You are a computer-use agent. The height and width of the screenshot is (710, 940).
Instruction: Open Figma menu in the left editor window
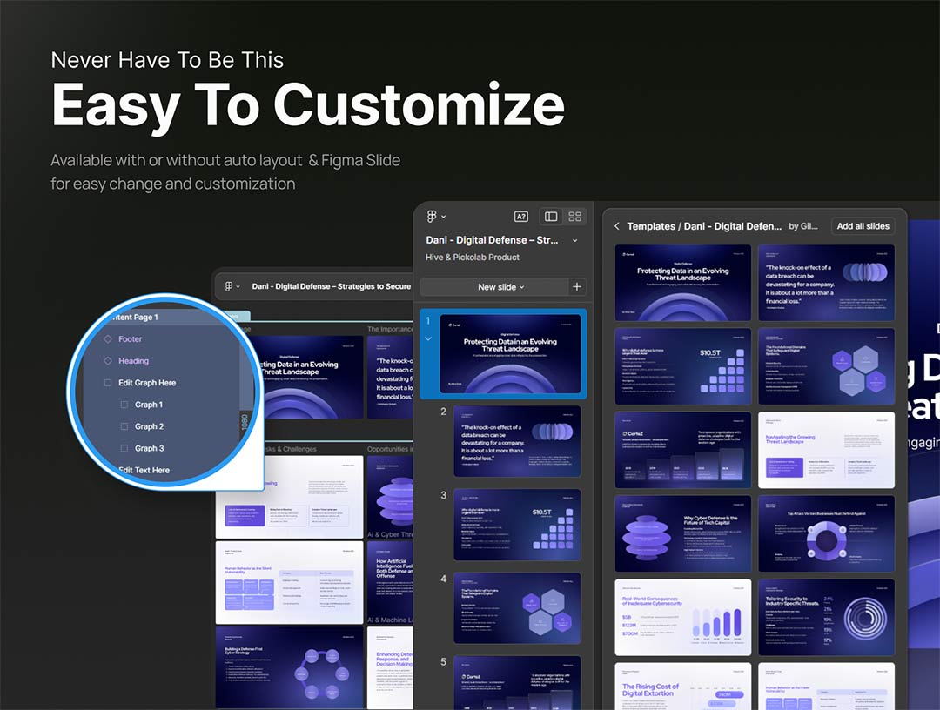click(232, 286)
